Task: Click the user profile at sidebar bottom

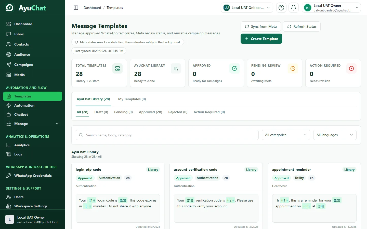Action: (33, 219)
